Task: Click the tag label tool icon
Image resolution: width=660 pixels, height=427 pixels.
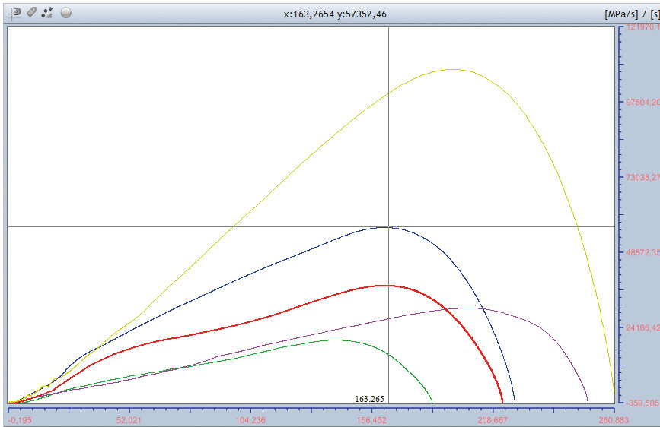Action: [x=31, y=12]
